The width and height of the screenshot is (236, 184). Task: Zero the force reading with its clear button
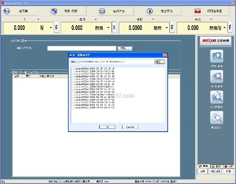tap(56, 27)
